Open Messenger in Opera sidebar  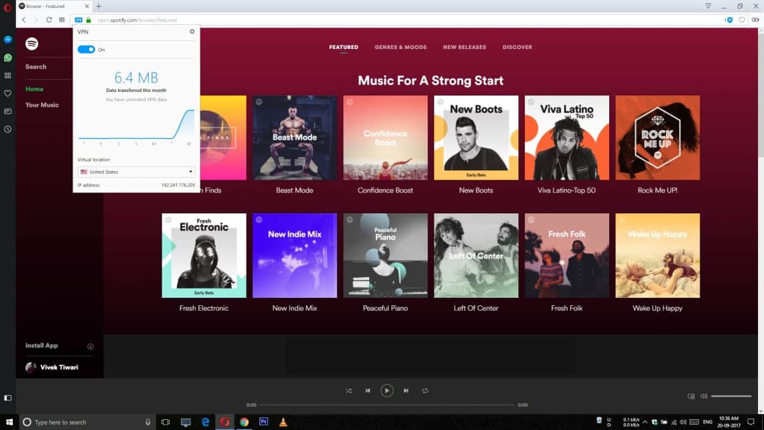tap(8, 40)
